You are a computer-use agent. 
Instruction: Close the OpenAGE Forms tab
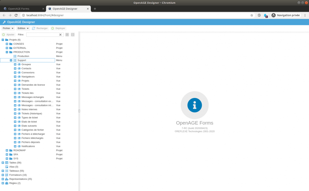(x=43, y=9)
